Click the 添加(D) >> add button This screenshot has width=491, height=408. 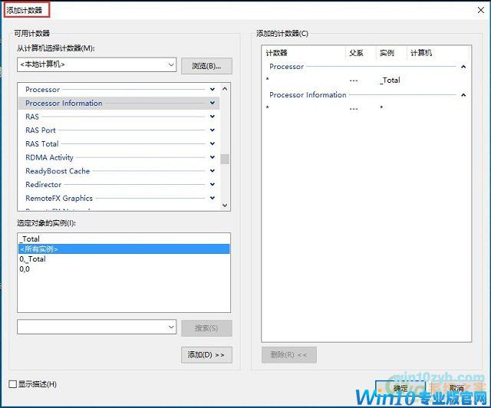206,355
